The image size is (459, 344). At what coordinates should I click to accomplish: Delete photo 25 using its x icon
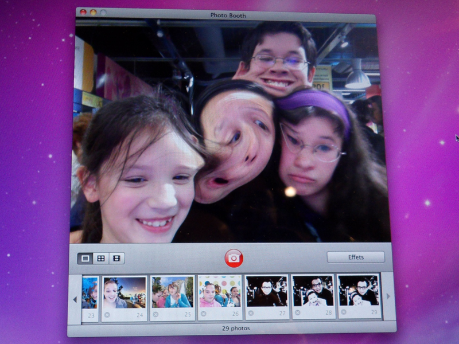(155, 315)
